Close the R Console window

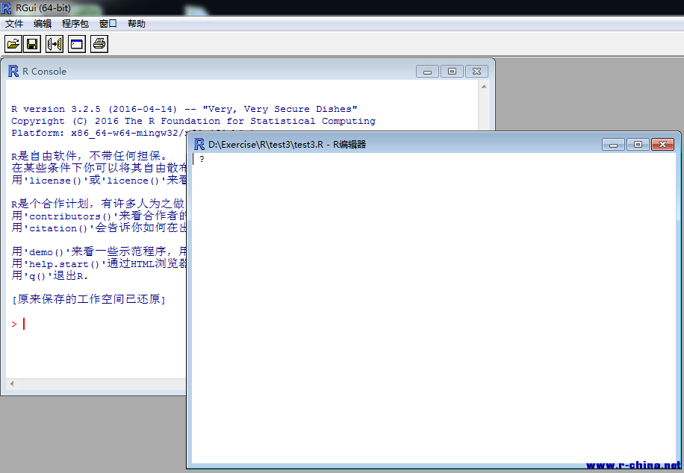[477, 72]
